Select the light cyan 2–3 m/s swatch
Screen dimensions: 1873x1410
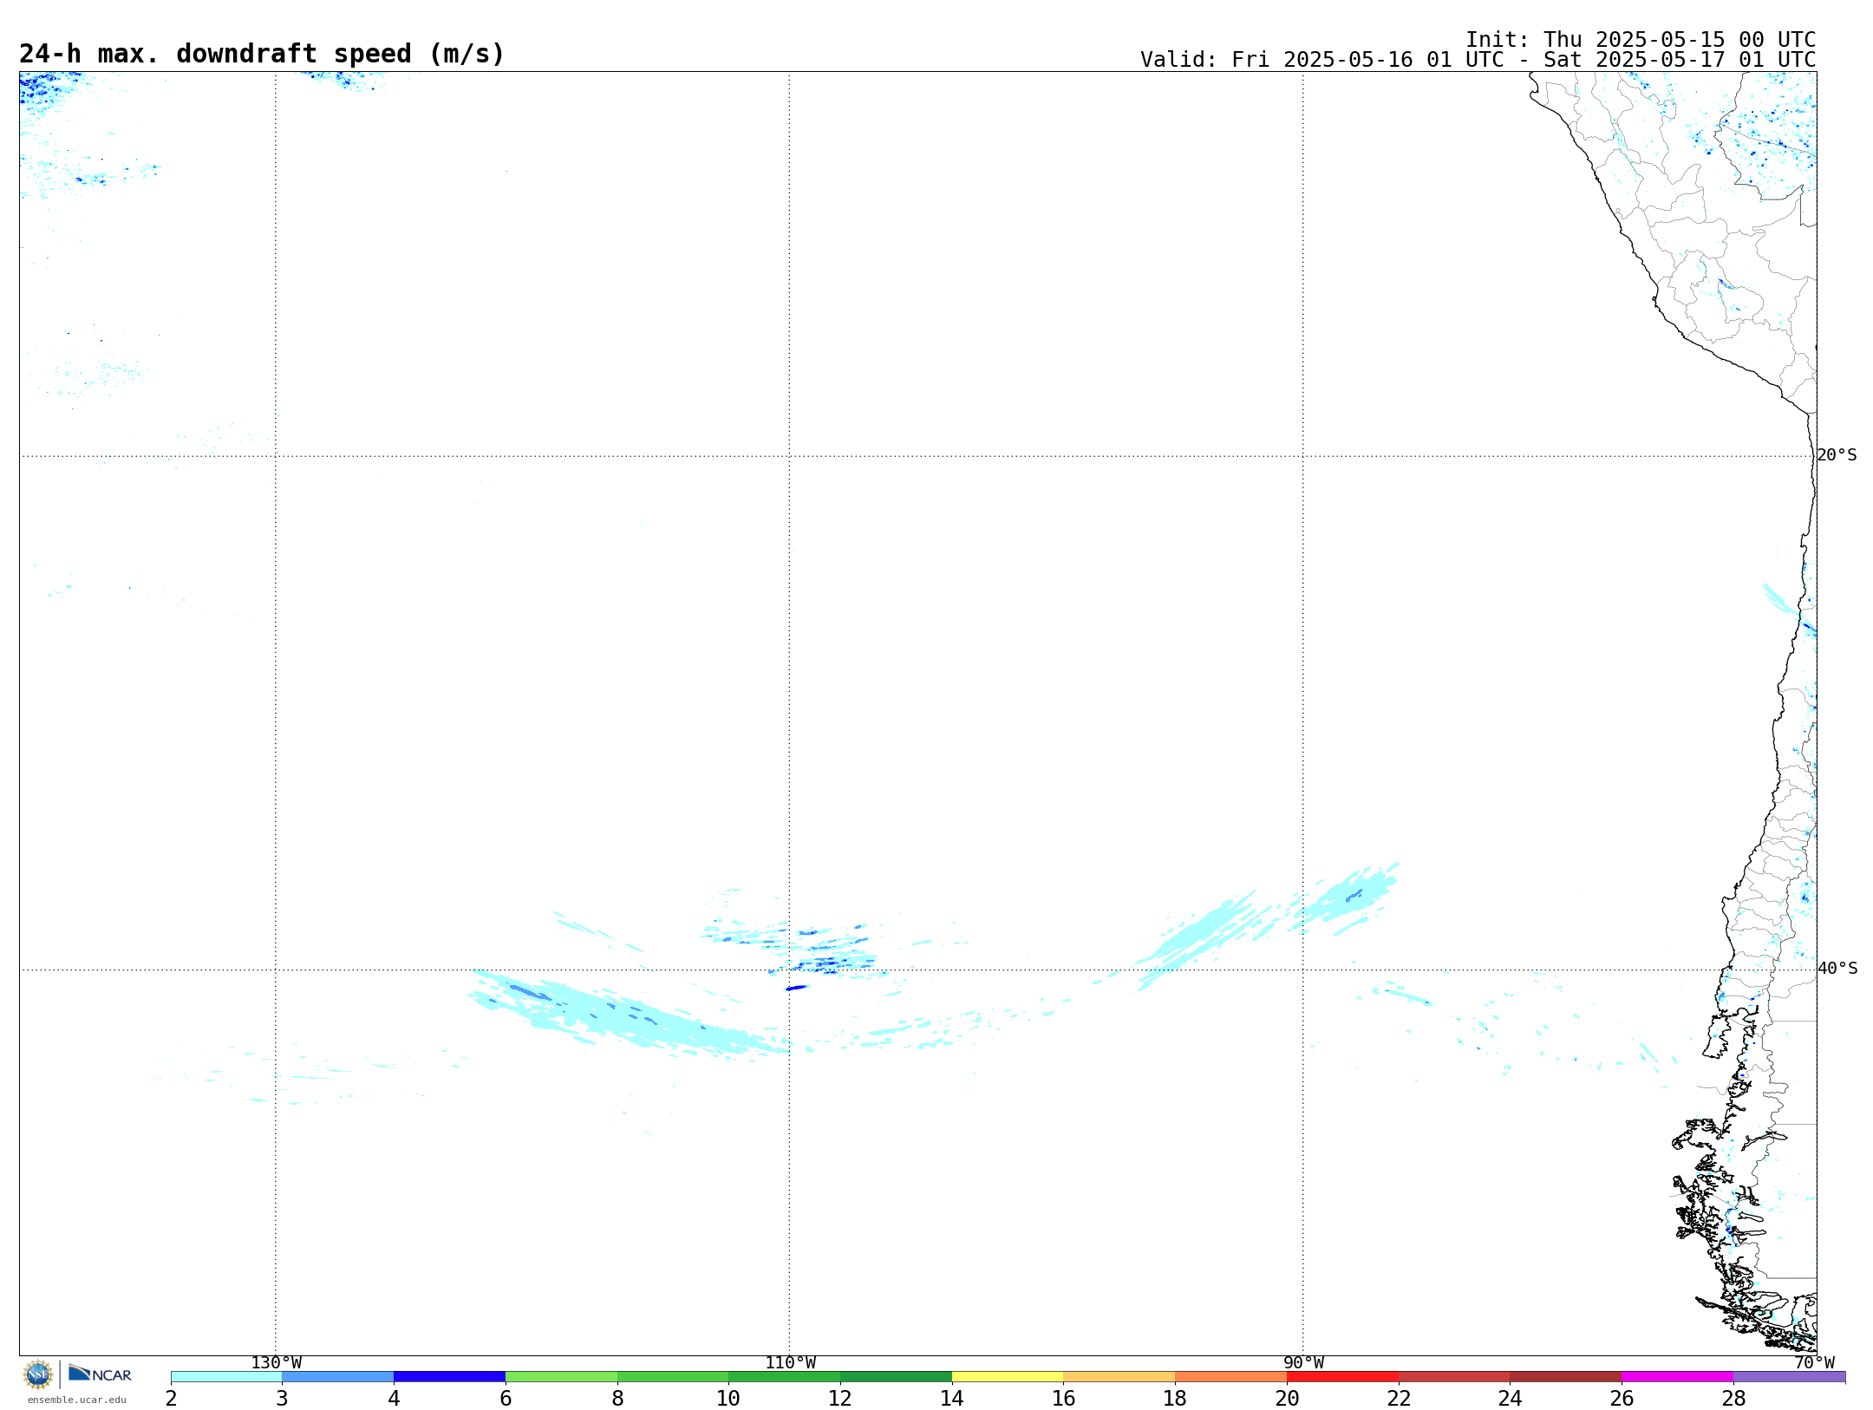(226, 1377)
